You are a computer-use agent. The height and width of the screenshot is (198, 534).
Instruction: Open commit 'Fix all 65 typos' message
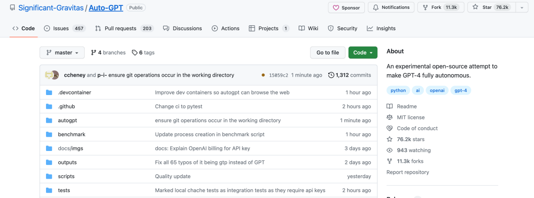click(x=210, y=162)
